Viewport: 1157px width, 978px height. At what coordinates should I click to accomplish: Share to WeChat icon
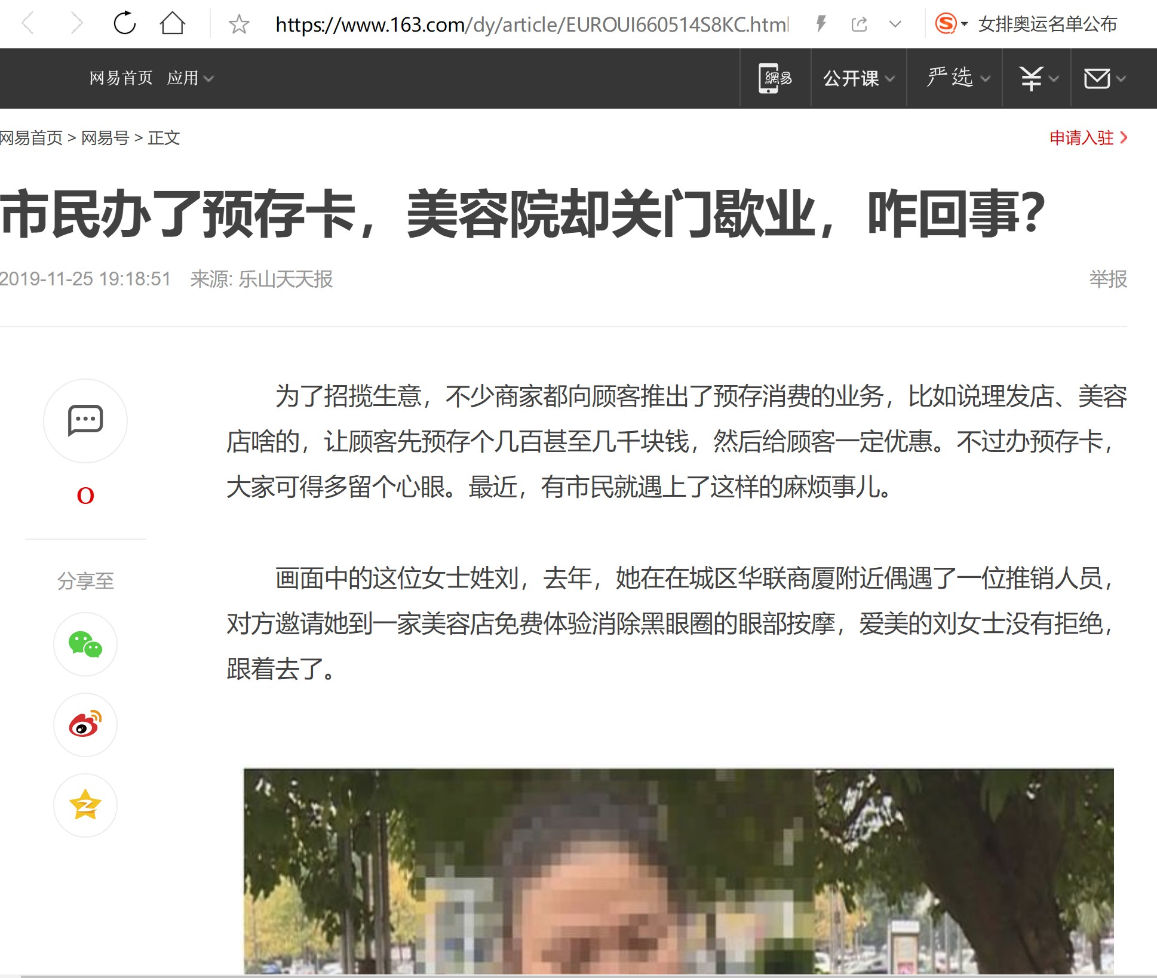click(85, 644)
